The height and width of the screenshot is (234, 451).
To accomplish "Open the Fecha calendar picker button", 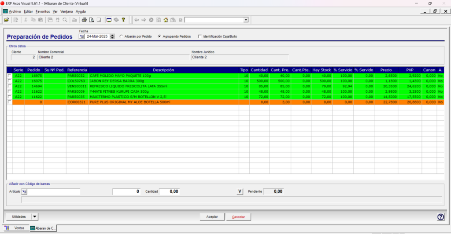I will tap(81, 36).
